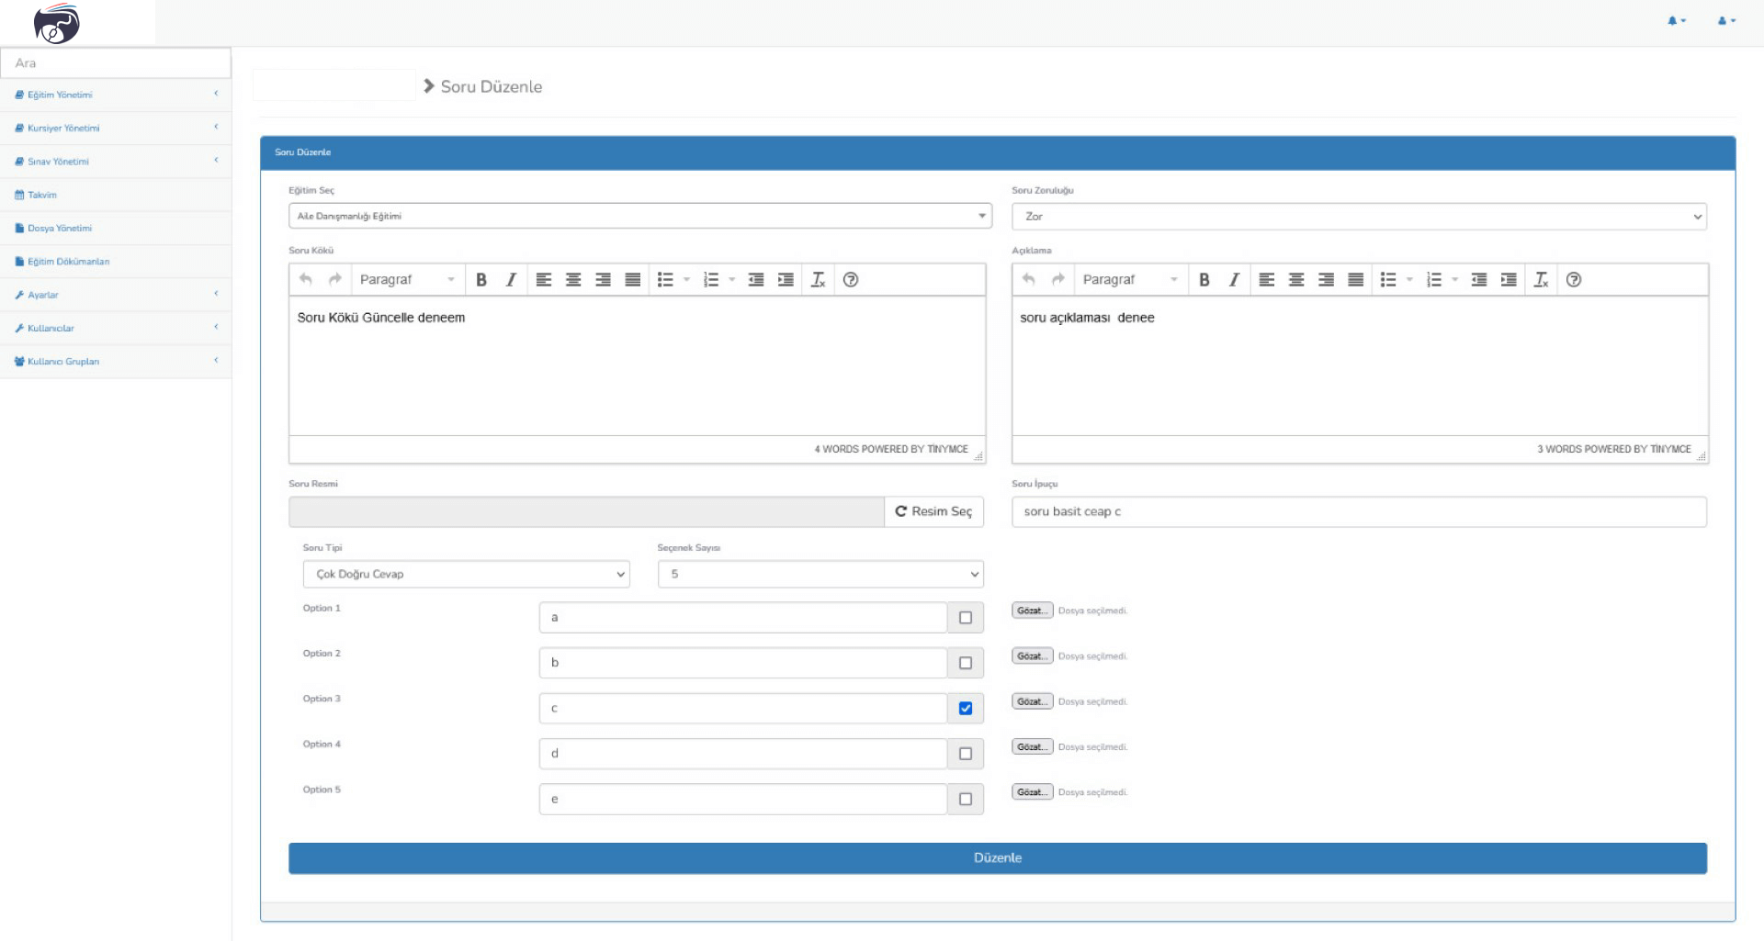Screen dimensions: 1764x941
Task: Check Option 1 as correct answer
Action: 965,618
